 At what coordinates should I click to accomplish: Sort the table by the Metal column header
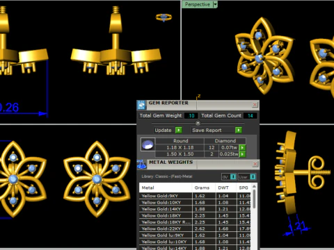[166, 187]
